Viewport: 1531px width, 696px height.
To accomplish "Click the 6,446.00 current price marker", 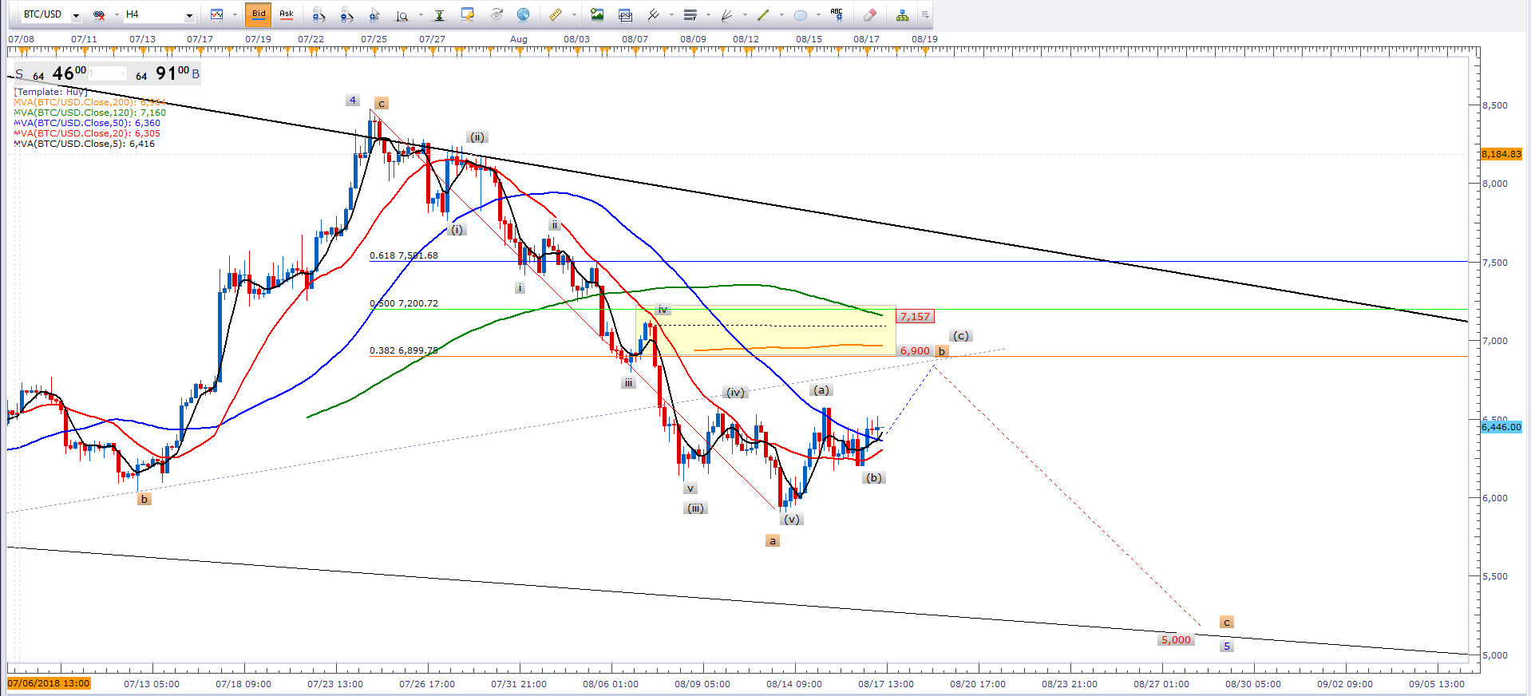I will pyautogui.click(x=1501, y=427).
